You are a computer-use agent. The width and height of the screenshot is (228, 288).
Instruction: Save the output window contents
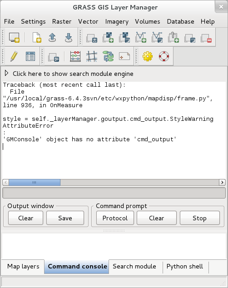tap(65, 218)
